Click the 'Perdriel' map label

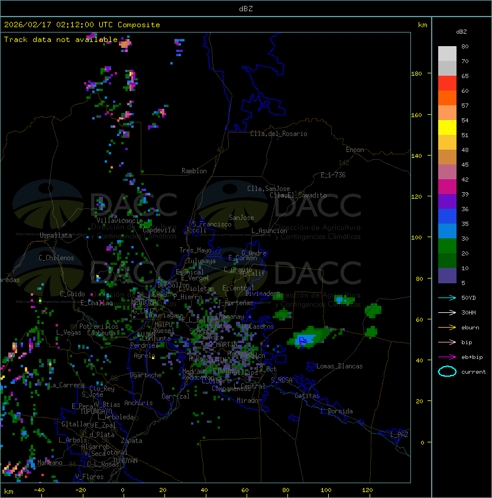pyautogui.click(x=144, y=345)
